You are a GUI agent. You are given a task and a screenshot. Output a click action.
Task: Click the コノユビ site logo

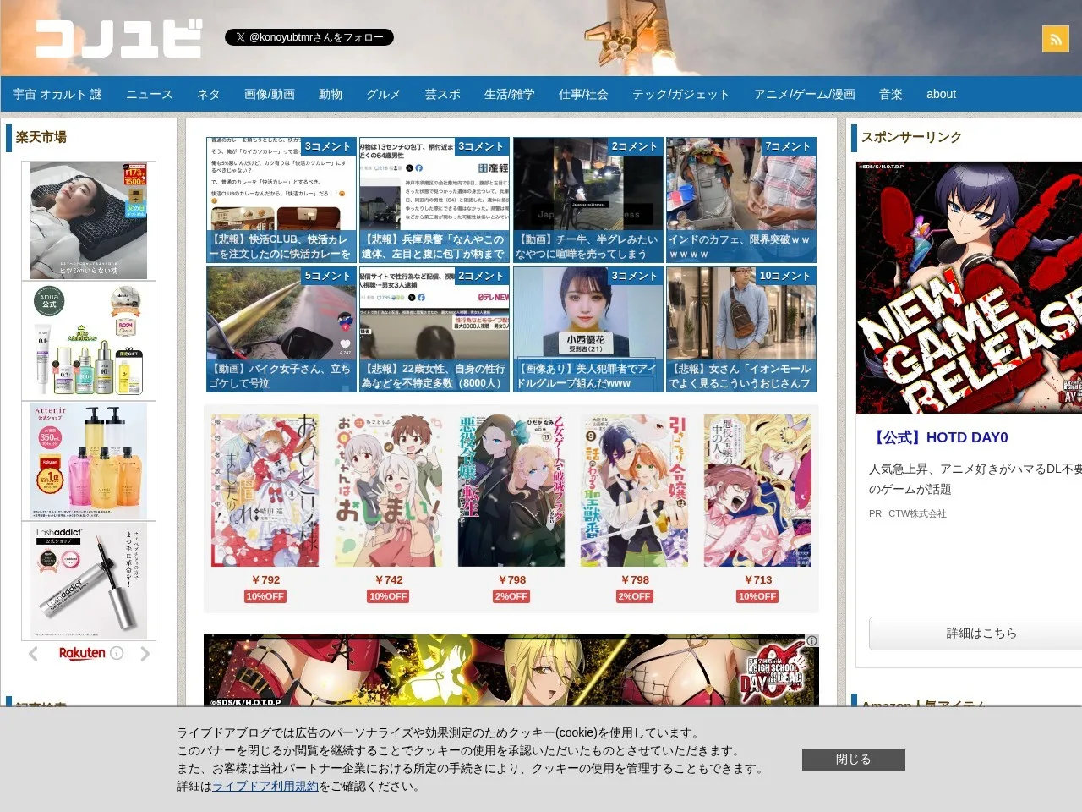pyautogui.click(x=119, y=38)
